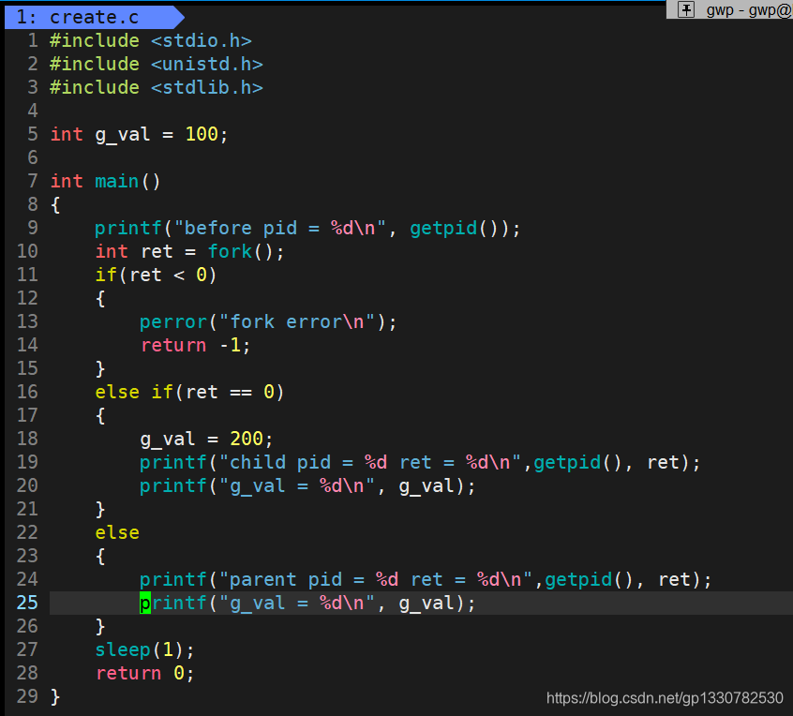This screenshot has height=716, width=793.
Task: Click the "before pid" string on line 9
Action: 279,228
